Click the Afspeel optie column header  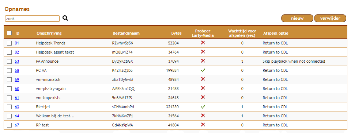pyautogui.click(x=276, y=33)
